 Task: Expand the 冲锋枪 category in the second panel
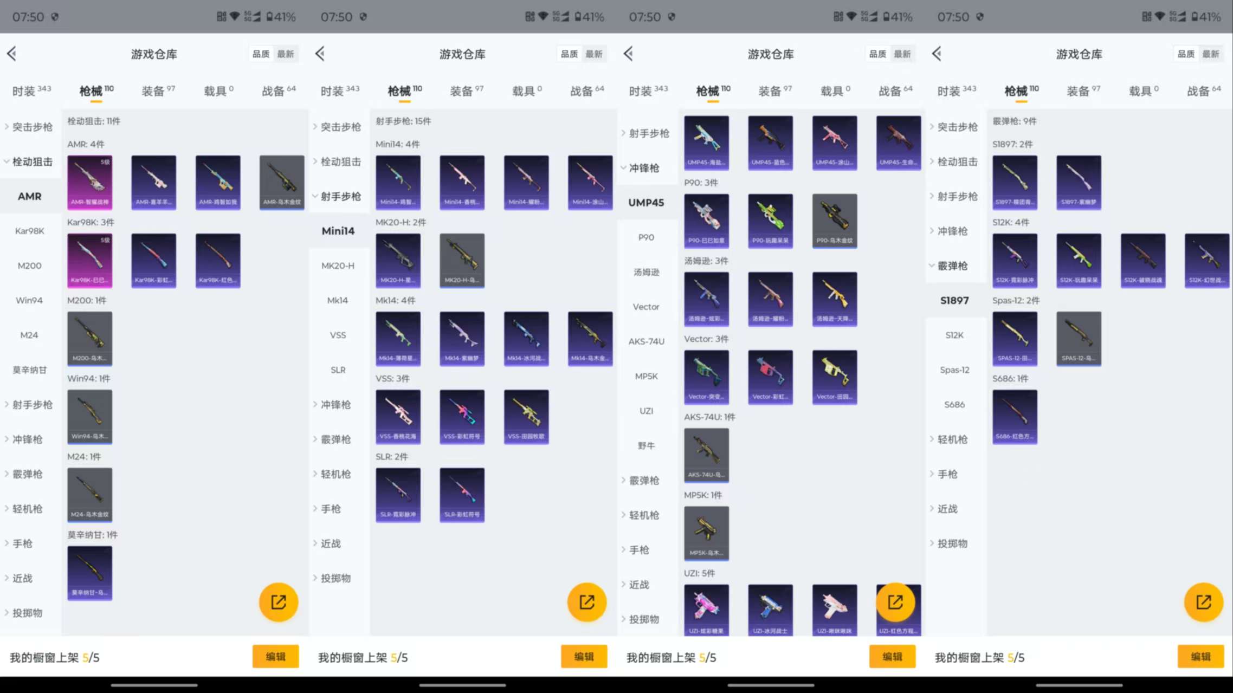click(335, 405)
